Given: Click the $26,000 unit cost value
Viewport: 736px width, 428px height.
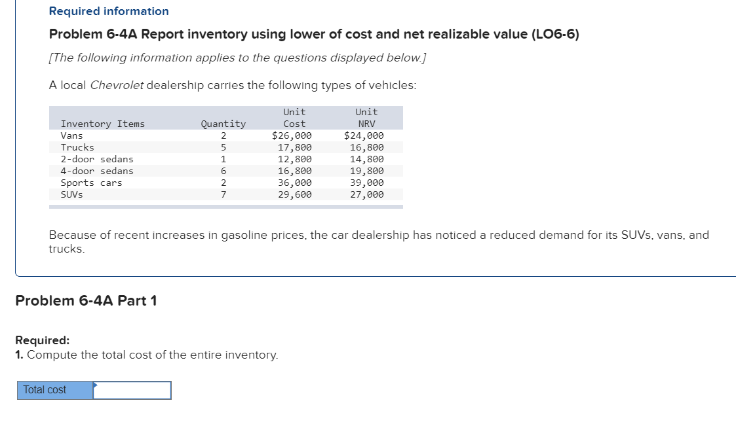Looking at the screenshot, I should [x=293, y=135].
